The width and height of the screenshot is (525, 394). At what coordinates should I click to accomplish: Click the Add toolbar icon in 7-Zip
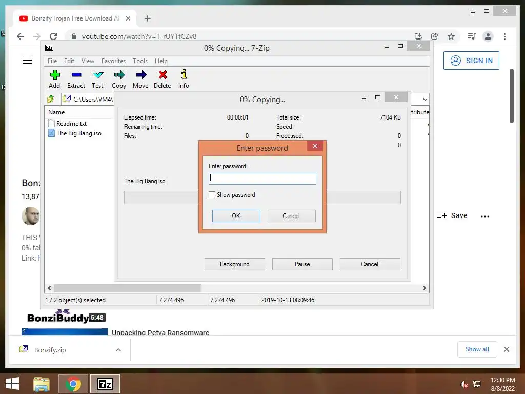coord(54,79)
